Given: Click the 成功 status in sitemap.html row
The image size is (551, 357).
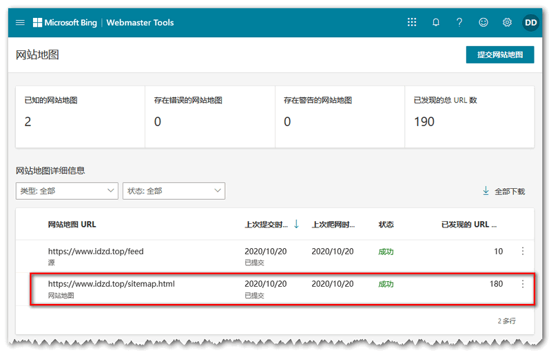Looking at the screenshot, I should (x=386, y=284).
